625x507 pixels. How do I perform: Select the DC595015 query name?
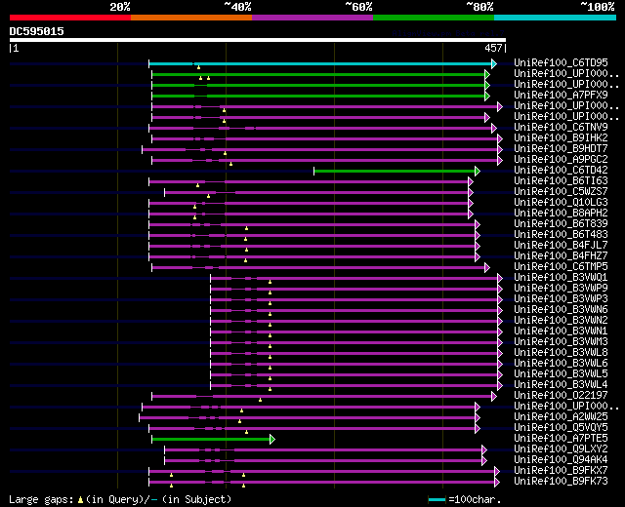(37, 31)
